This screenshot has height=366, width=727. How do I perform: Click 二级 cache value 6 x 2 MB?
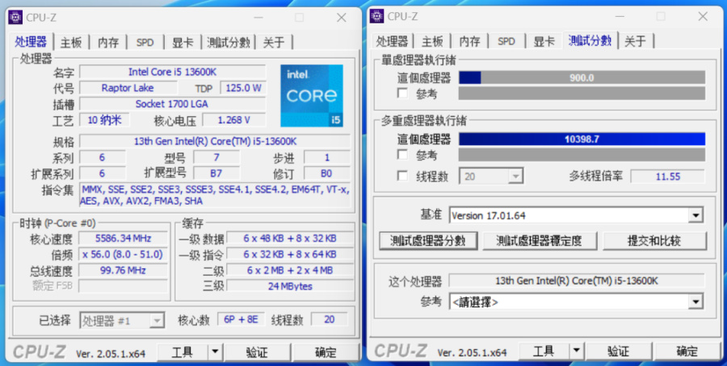290,270
